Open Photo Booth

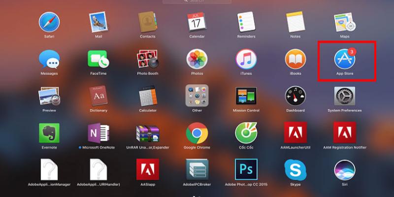[x=148, y=59]
